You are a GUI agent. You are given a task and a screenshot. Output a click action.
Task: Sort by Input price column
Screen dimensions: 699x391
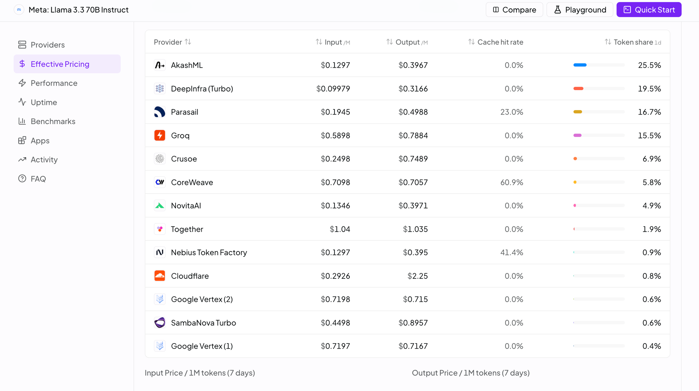319,42
